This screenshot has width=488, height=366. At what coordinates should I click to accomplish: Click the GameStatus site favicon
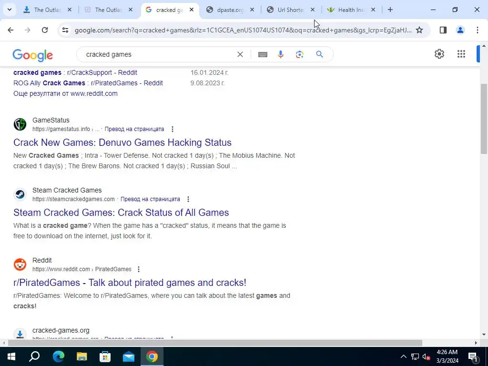[20, 124]
